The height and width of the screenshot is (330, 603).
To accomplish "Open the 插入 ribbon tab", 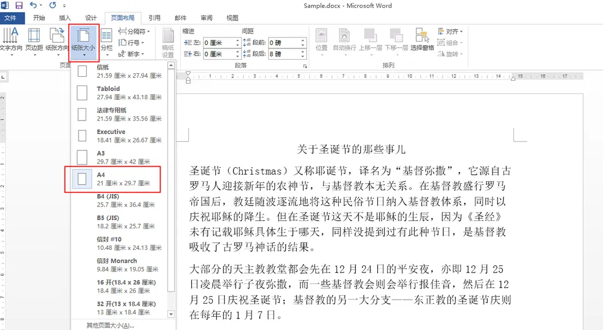I will pyautogui.click(x=64, y=18).
